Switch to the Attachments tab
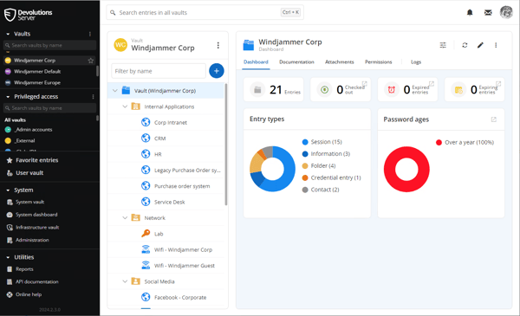520x316 pixels. 339,62
